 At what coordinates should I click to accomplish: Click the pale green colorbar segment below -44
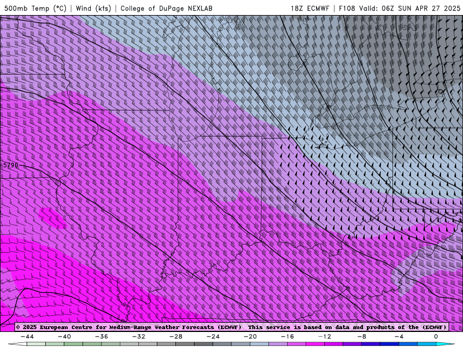[36, 344]
